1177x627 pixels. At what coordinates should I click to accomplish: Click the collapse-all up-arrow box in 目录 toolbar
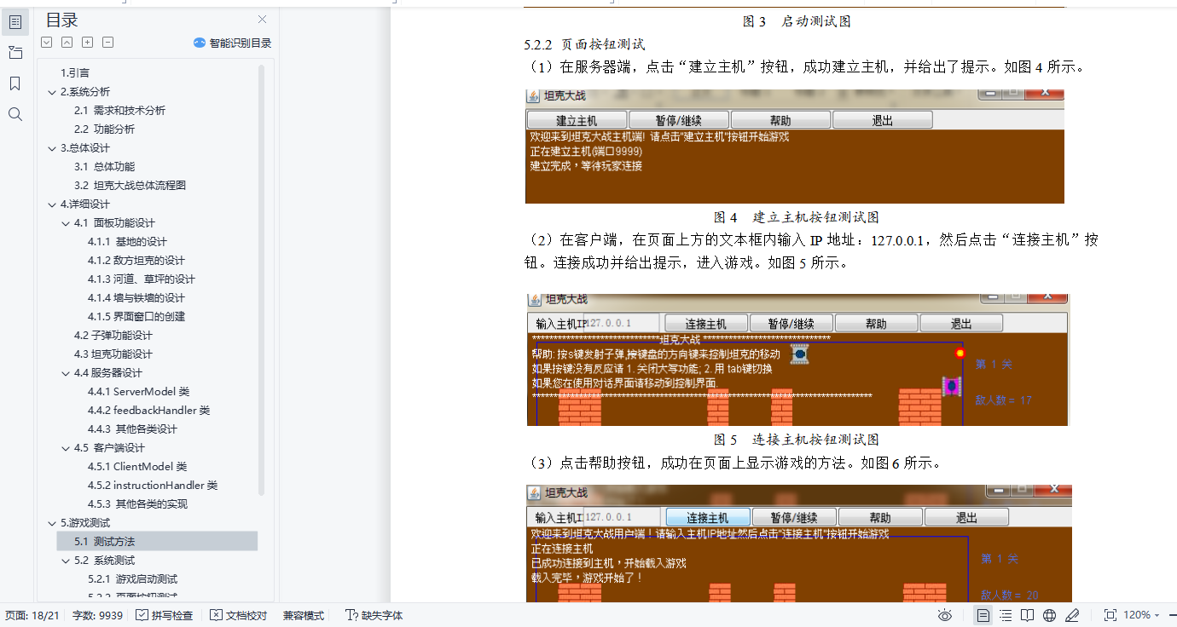point(67,43)
